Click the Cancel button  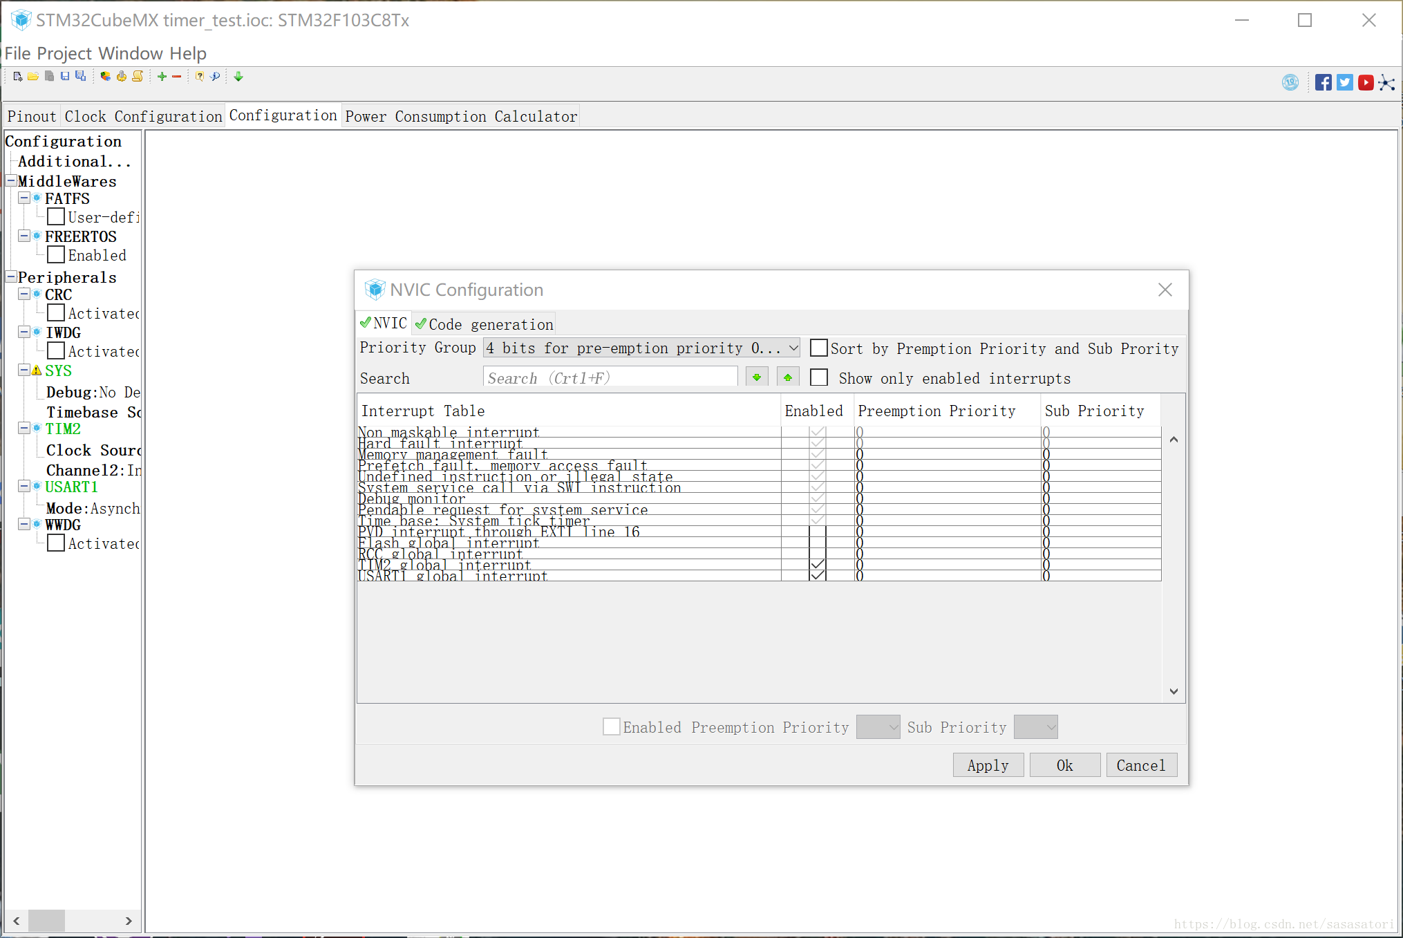coord(1141,765)
